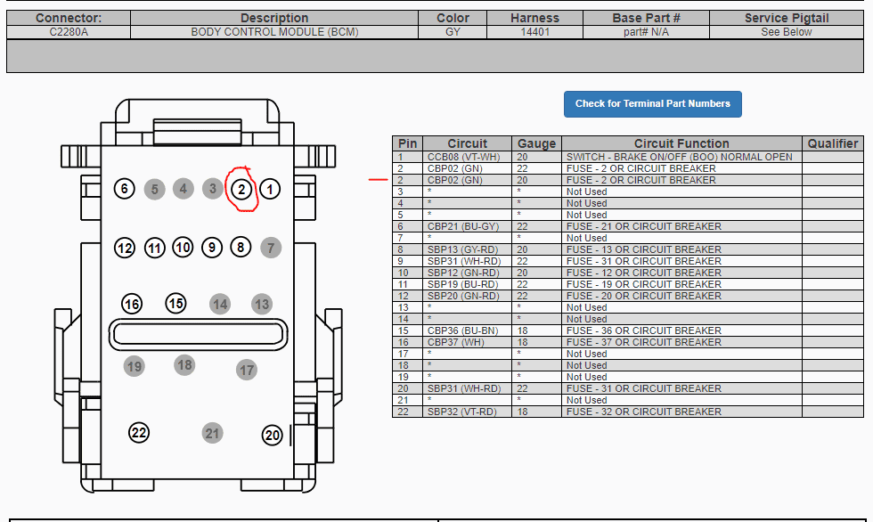Viewport: 873px width, 522px height.
Task: Click circuit cell CBP37 (WH)
Action: click(x=467, y=342)
